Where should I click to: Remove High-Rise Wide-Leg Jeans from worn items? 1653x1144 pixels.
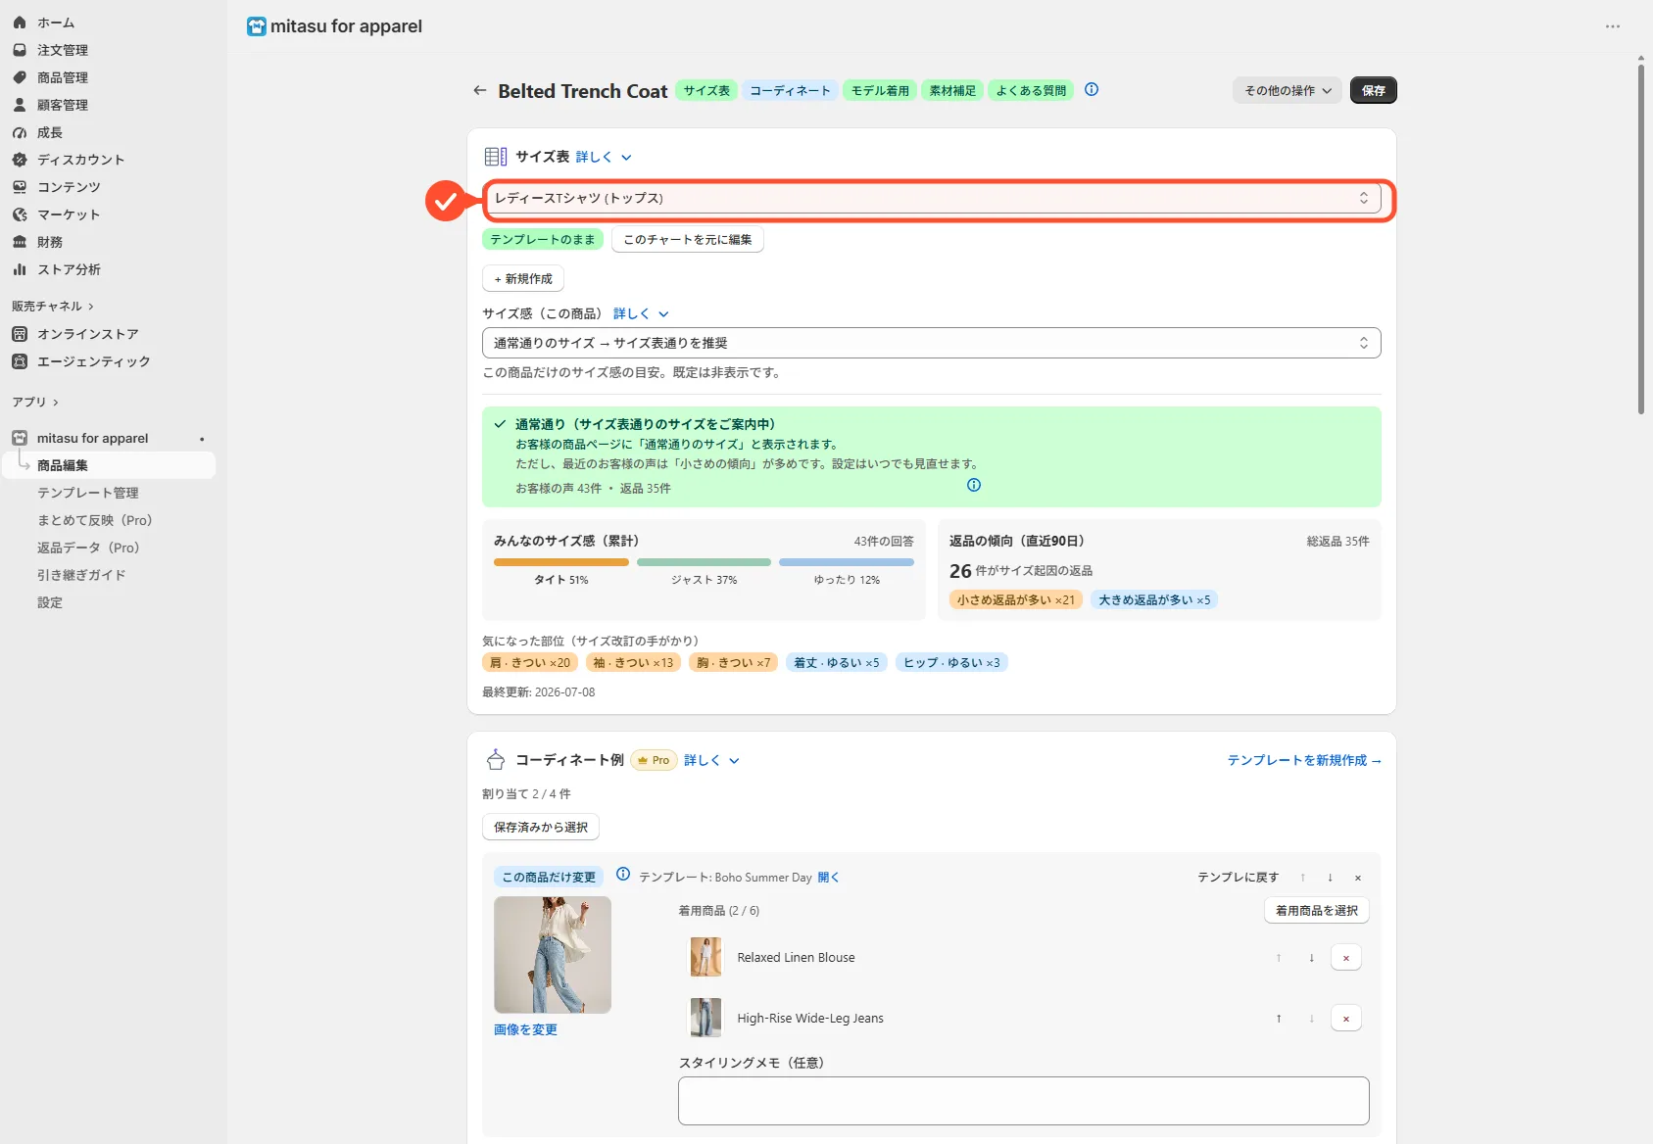pyautogui.click(x=1346, y=1019)
